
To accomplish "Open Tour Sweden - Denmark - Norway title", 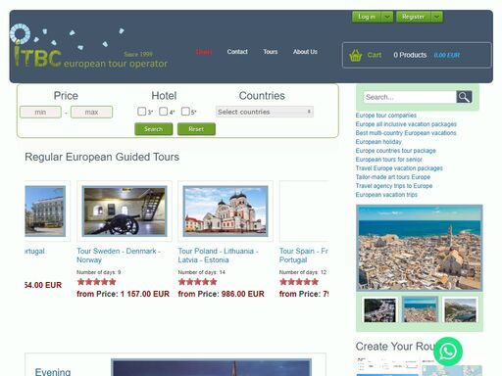I will point(119,256).
